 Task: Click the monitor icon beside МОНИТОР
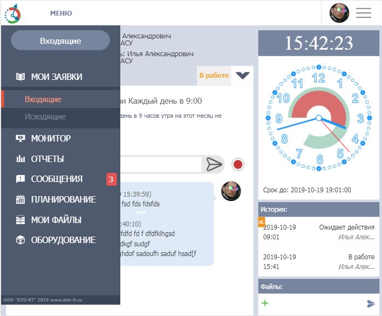coord(21,138)
